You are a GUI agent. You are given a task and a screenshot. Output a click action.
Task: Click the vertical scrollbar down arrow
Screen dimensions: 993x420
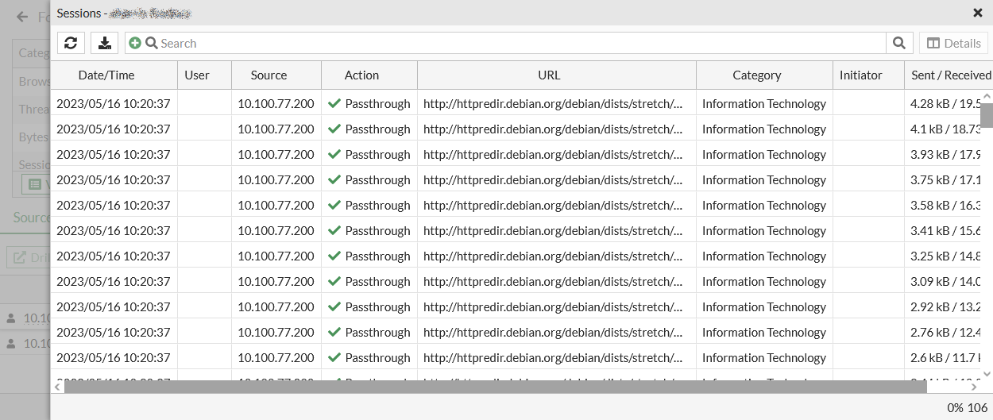click(x=987, y=373)
